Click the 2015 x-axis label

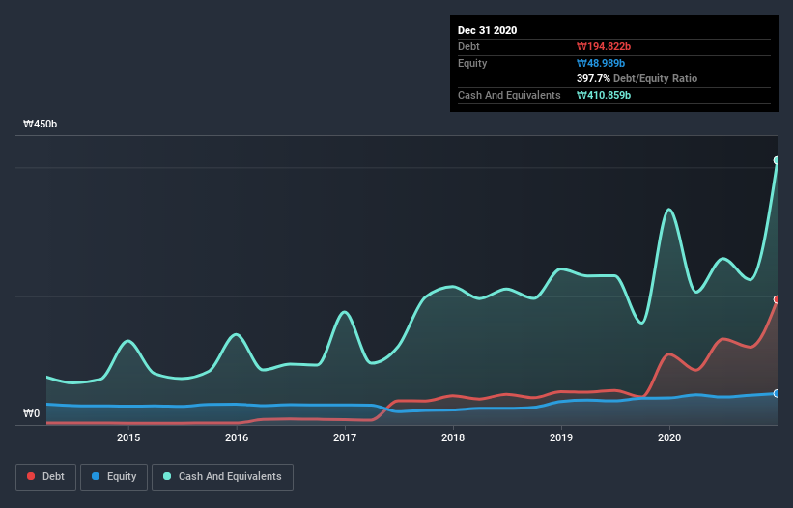point(128,437)
